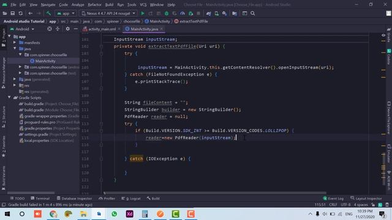Expand java (generated) folder
The image size is (392, 220).
15,79
